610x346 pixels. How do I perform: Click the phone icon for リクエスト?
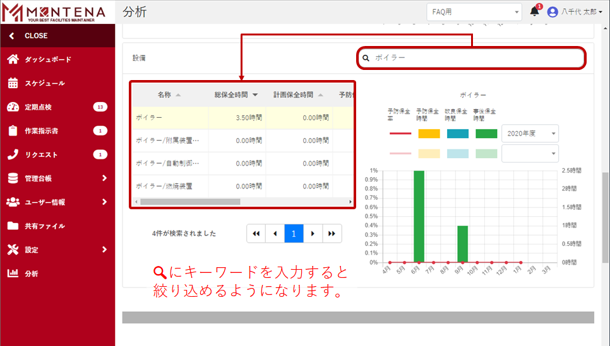pyautogui.click(x=13, y=154)
